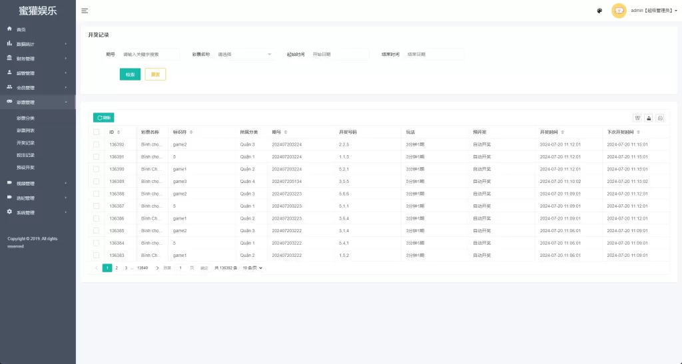Open the 10 条/页 page size dropdown
The height and width of the screenshot is (364, 682).
[x=252, y=268]
